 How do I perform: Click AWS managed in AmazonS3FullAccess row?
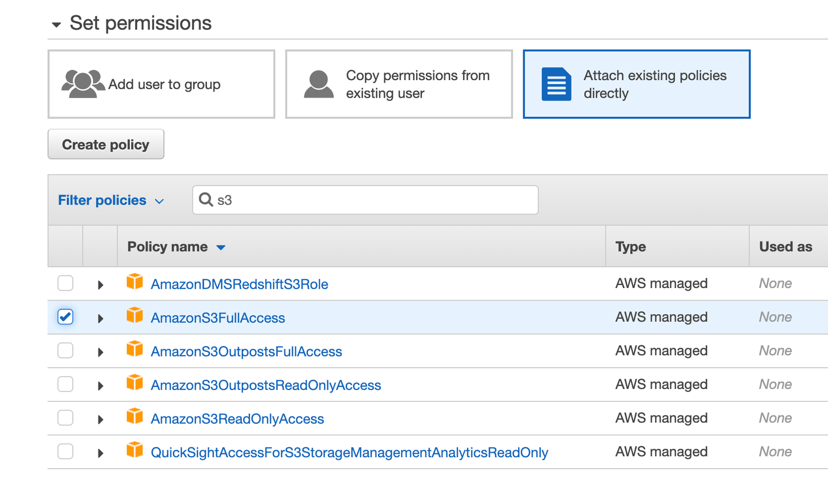pyautogui.click(x=661, y=317)
